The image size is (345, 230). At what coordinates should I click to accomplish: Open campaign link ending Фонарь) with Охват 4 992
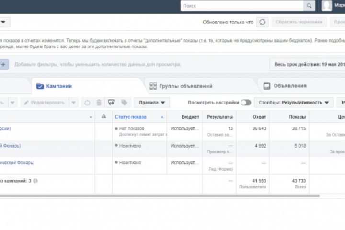(10, 146)
